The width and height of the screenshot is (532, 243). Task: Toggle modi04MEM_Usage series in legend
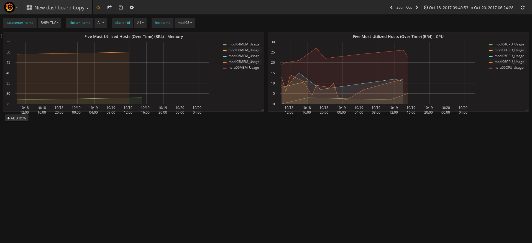(244, 44)
